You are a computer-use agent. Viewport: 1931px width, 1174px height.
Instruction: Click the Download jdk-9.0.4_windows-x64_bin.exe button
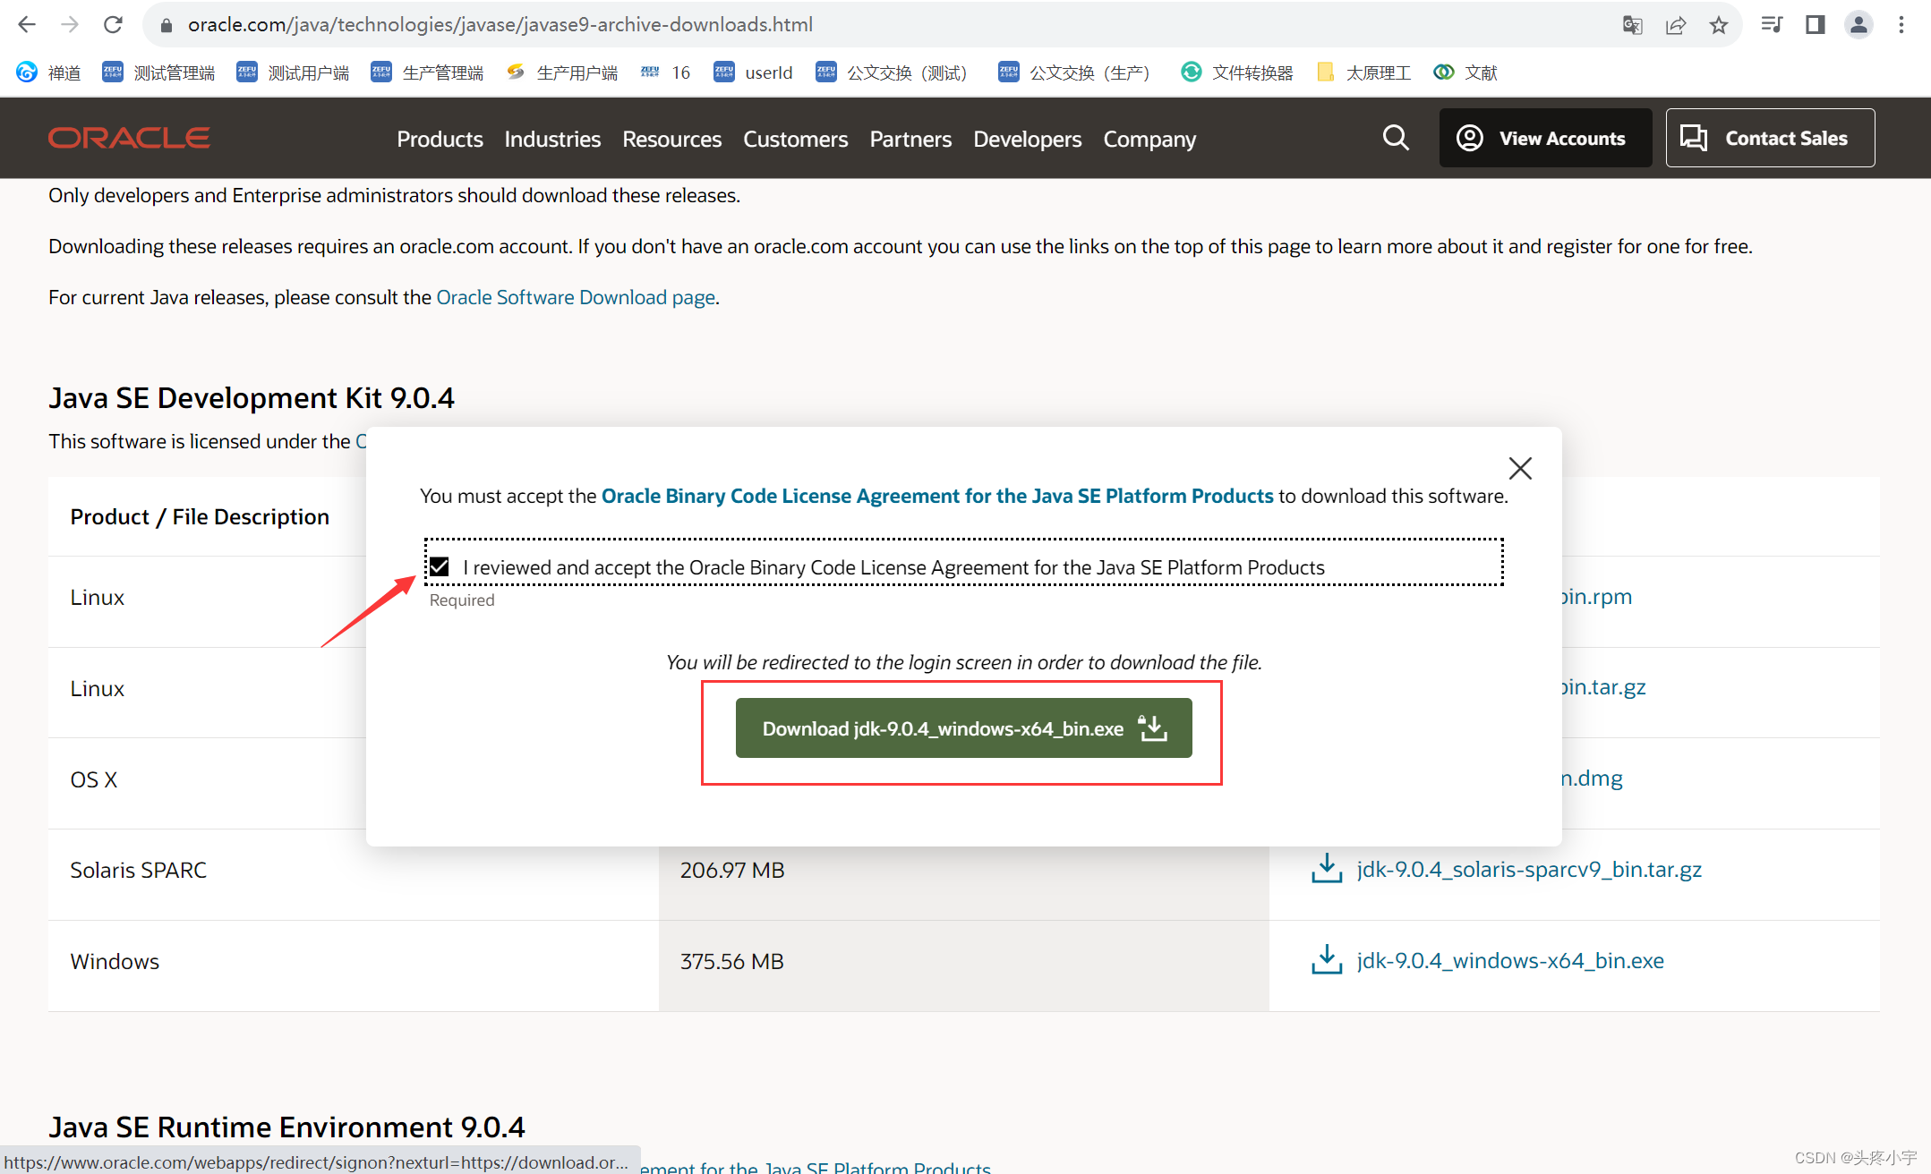[963, 728]
